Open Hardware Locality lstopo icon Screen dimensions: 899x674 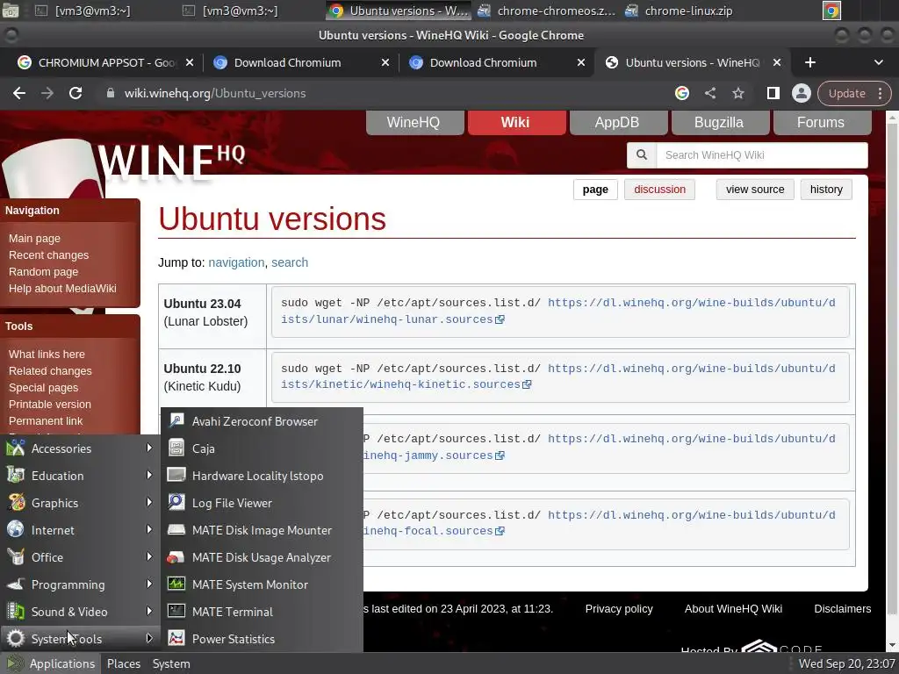click(x=176, y=475)
